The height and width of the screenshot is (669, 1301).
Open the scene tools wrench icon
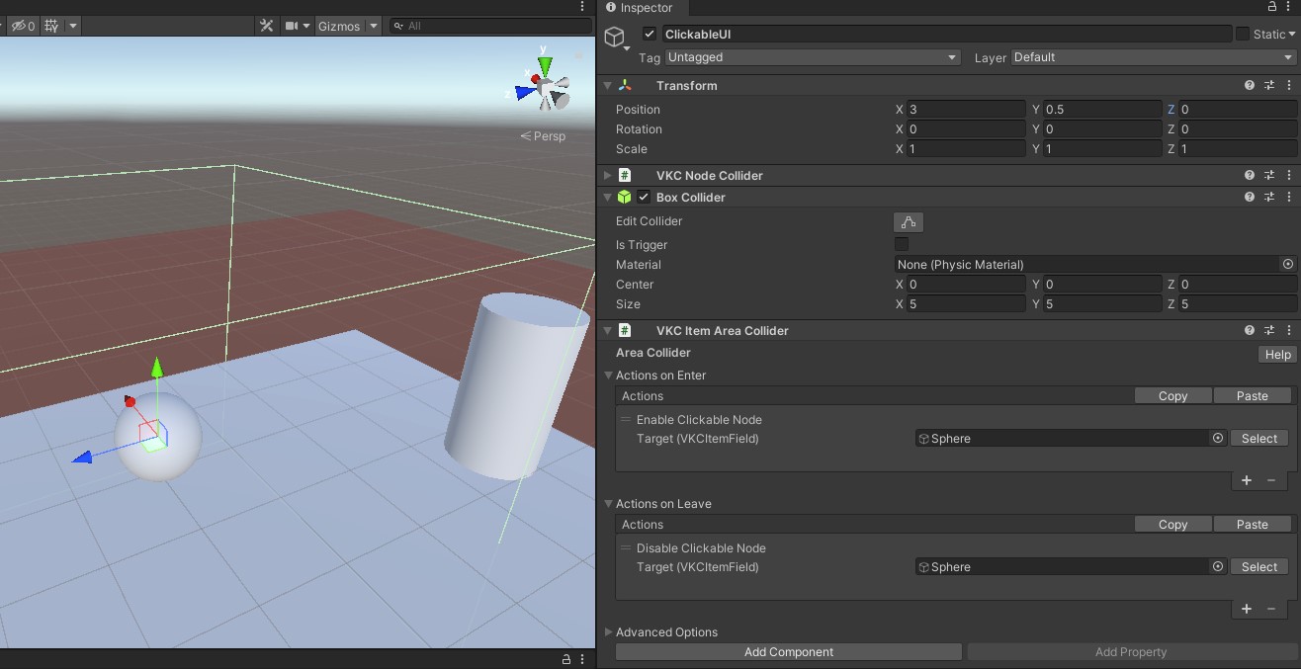(266, 26)
